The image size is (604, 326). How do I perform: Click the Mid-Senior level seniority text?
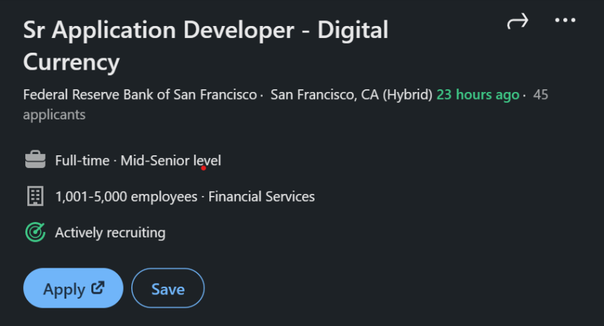point(171,161)
